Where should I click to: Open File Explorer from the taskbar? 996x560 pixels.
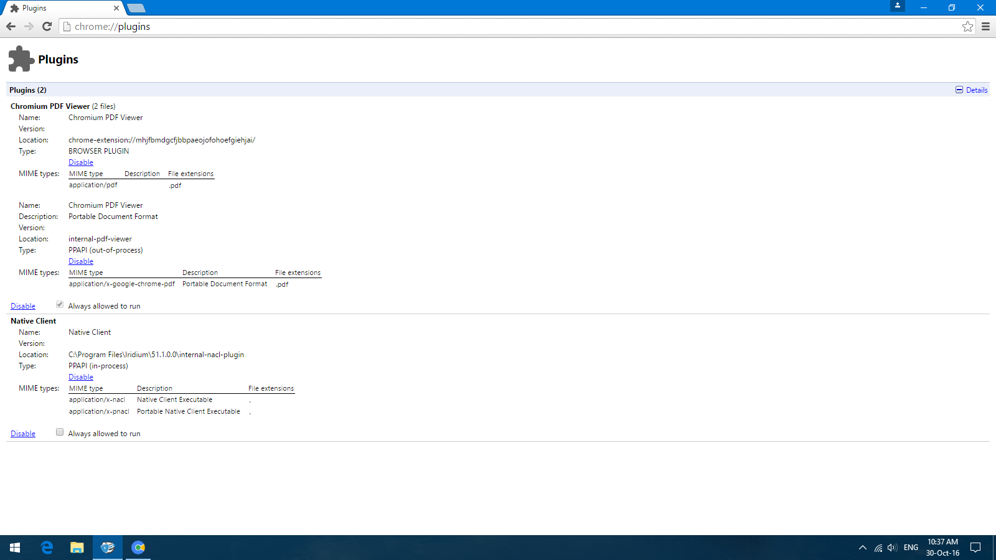click(x=77, y=548)
